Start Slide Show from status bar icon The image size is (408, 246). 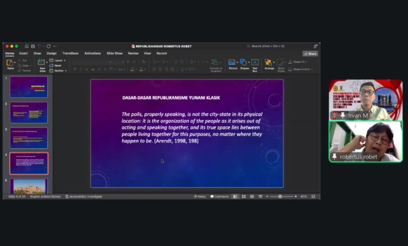pos(260,196)
